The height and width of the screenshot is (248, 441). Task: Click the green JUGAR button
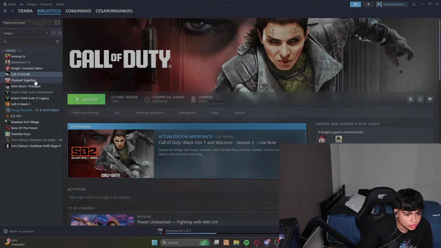86,99
